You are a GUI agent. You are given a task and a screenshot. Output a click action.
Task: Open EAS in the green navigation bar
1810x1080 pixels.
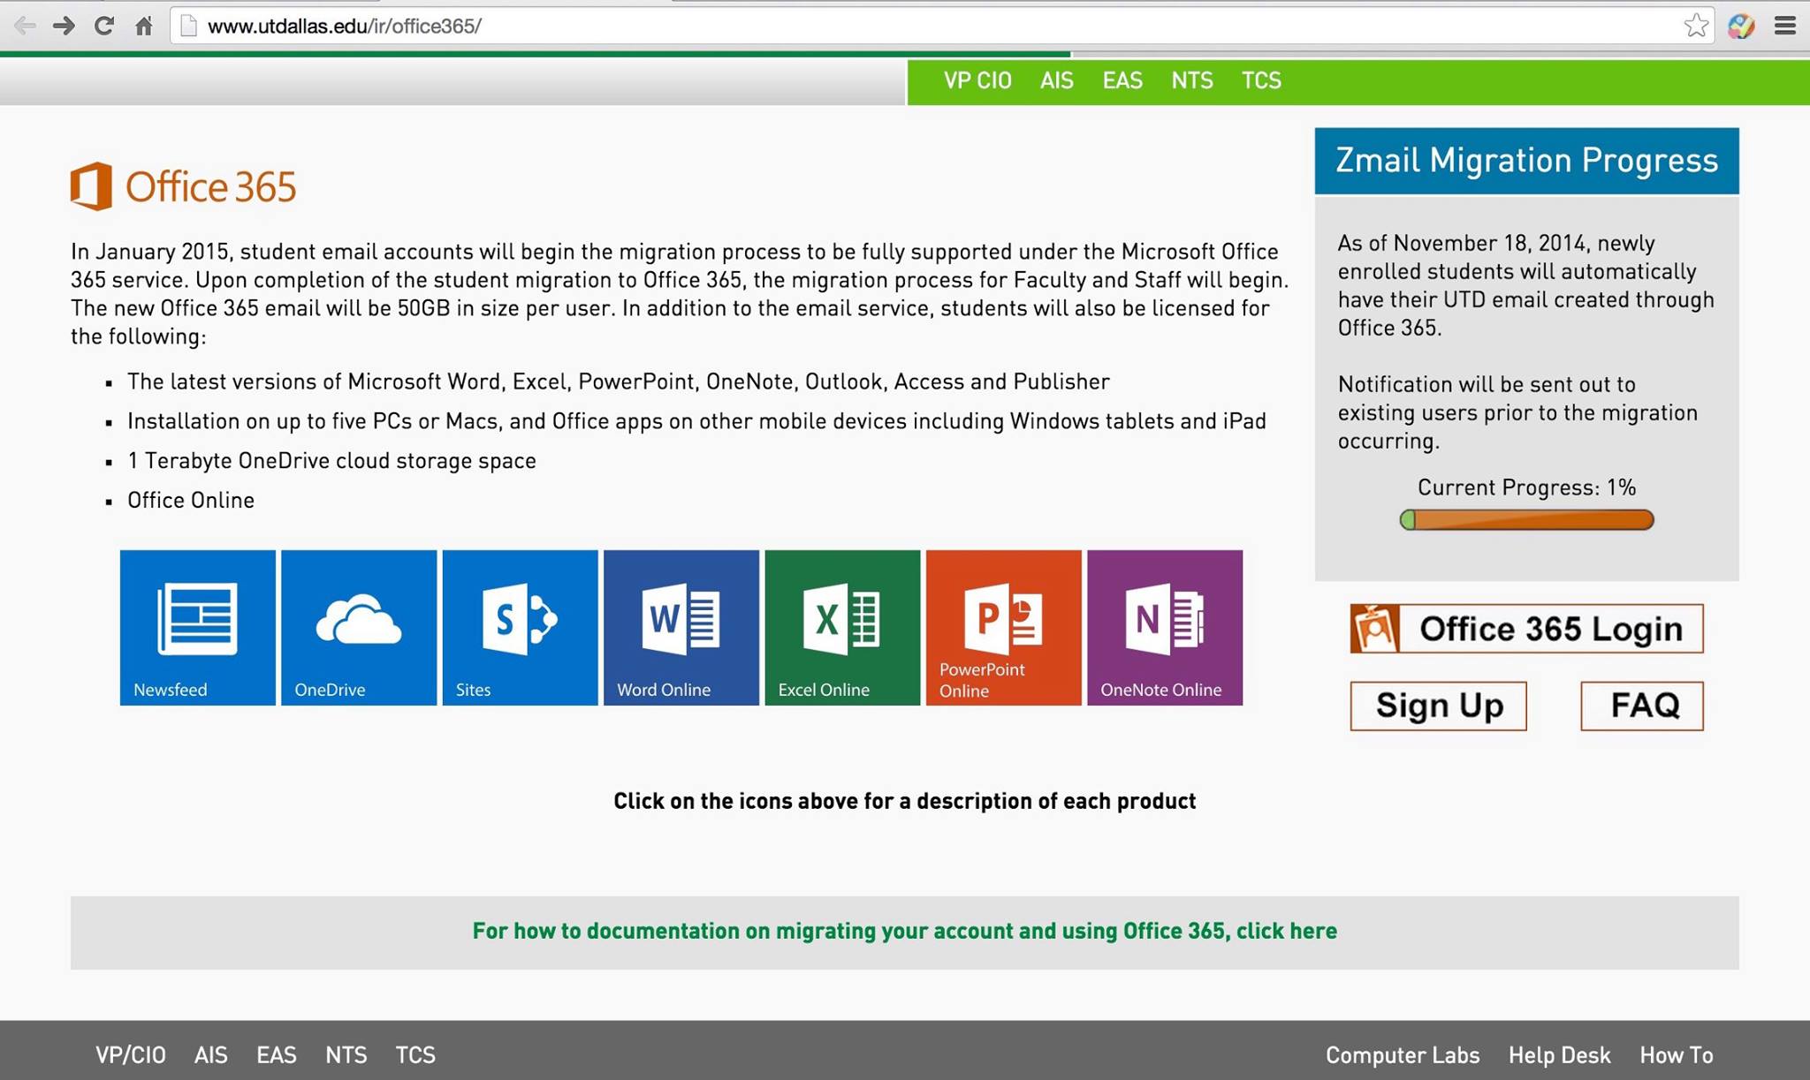[x=1122, y=80]
